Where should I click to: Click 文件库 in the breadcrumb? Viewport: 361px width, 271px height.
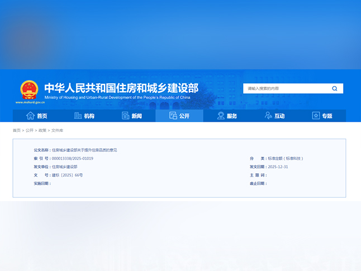(57, 130)
